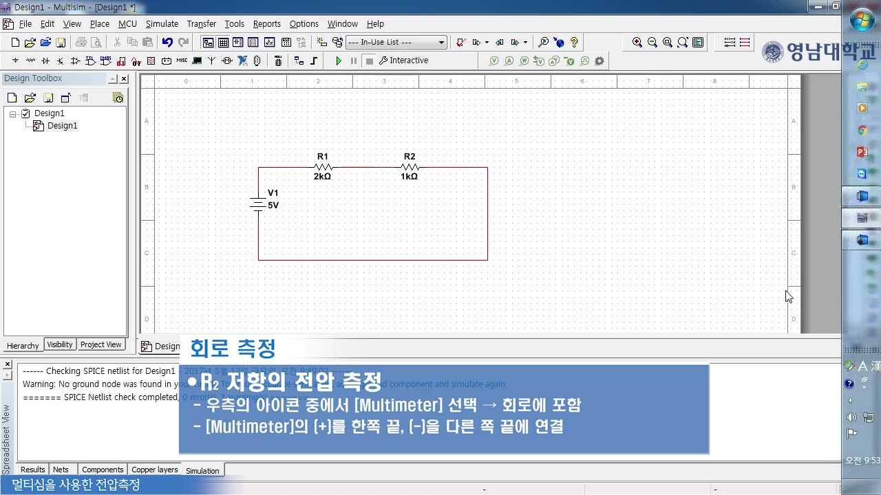Click the Windows Start orb
This screenshot has height=495, width=881.
pyautogui.click(x=862, y=21)
